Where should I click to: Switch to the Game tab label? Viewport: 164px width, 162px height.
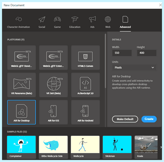(x=57, y=27)
